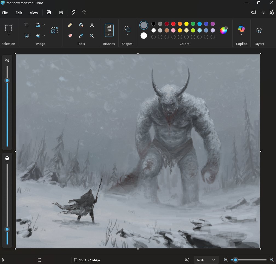Expand the Copilot dropdown chevron
The width and height of the screenshot is (276, 264).
pos(242,34)
